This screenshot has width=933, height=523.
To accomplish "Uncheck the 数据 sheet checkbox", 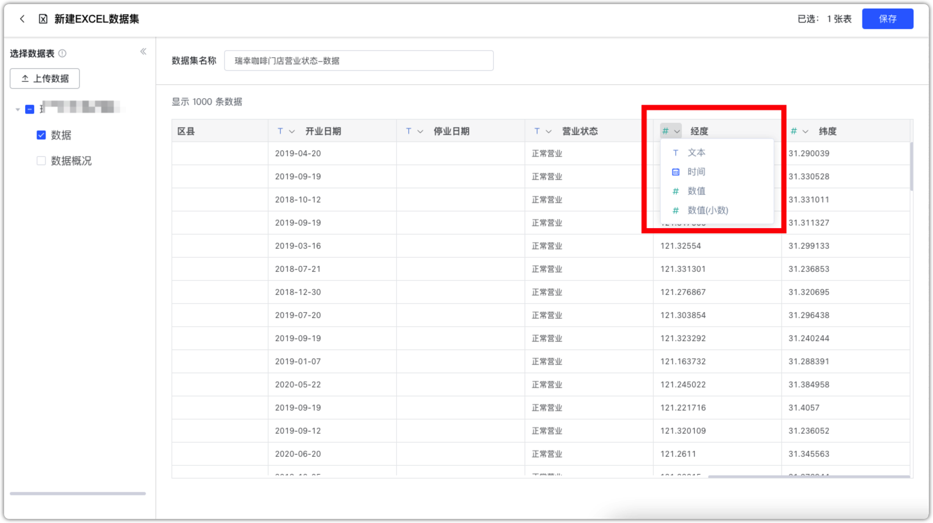I will [x=41, y=135].
